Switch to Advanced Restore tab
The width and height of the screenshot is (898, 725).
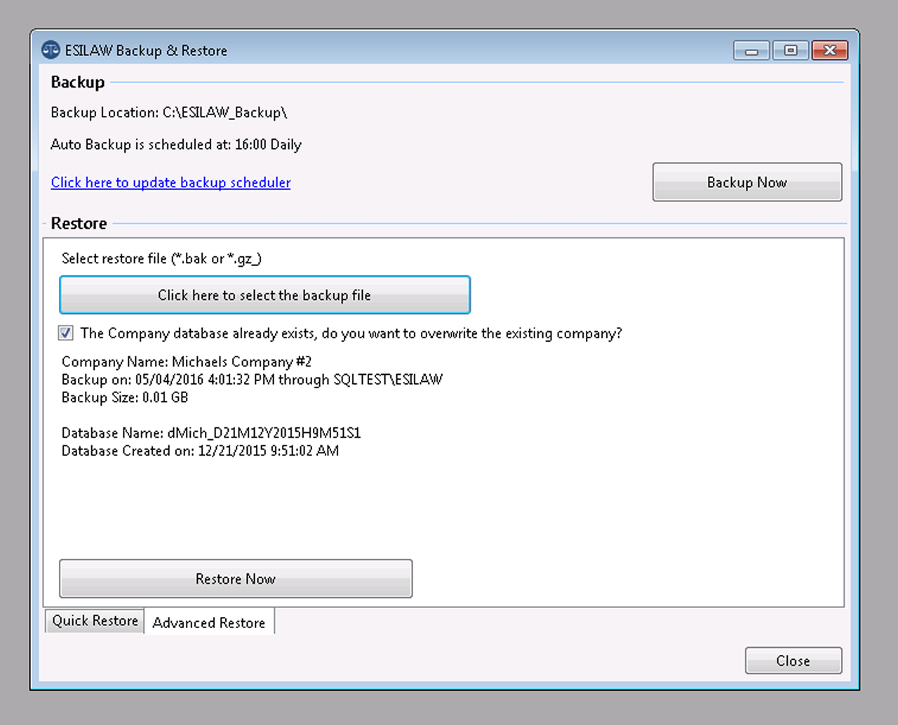click(209, 623)
